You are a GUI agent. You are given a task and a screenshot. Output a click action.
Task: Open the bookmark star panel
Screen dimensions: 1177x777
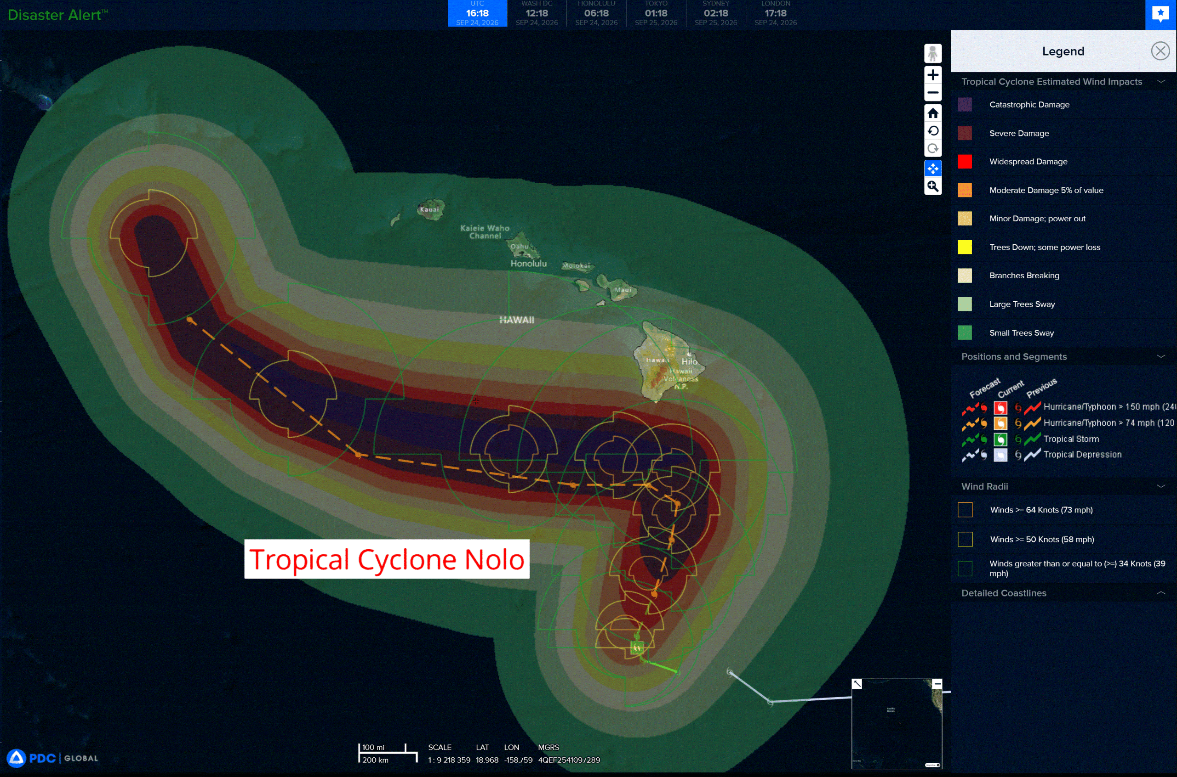(1160, 14)
